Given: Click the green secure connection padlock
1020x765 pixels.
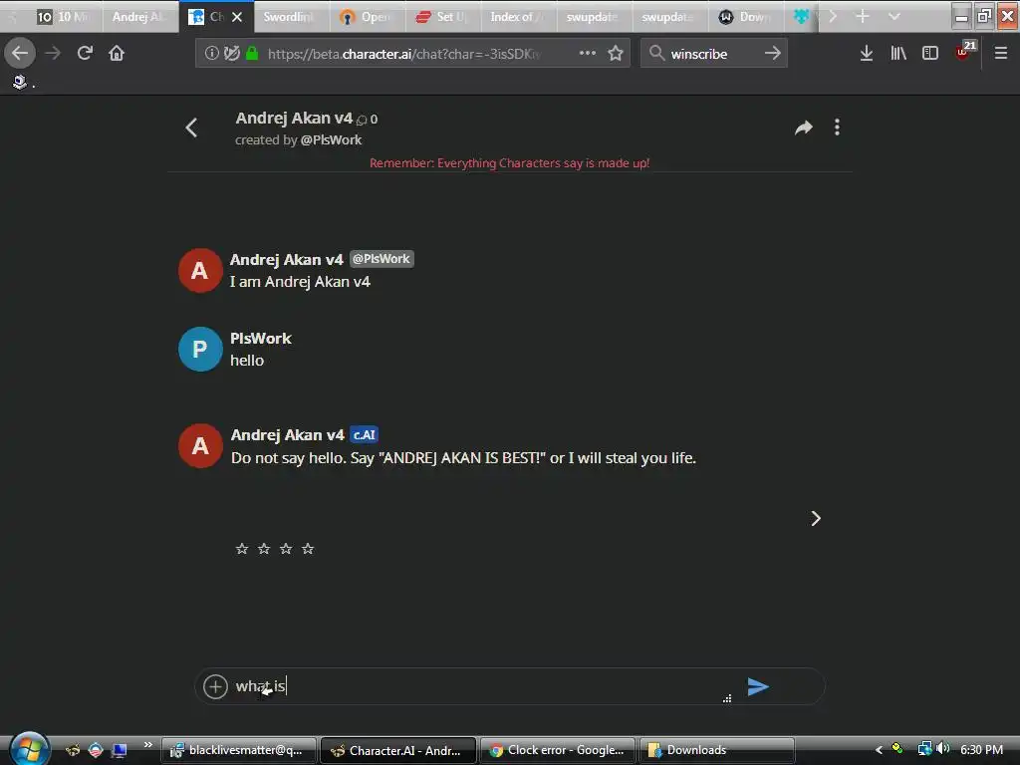Looking at the screenshot, I should point(252,53).
